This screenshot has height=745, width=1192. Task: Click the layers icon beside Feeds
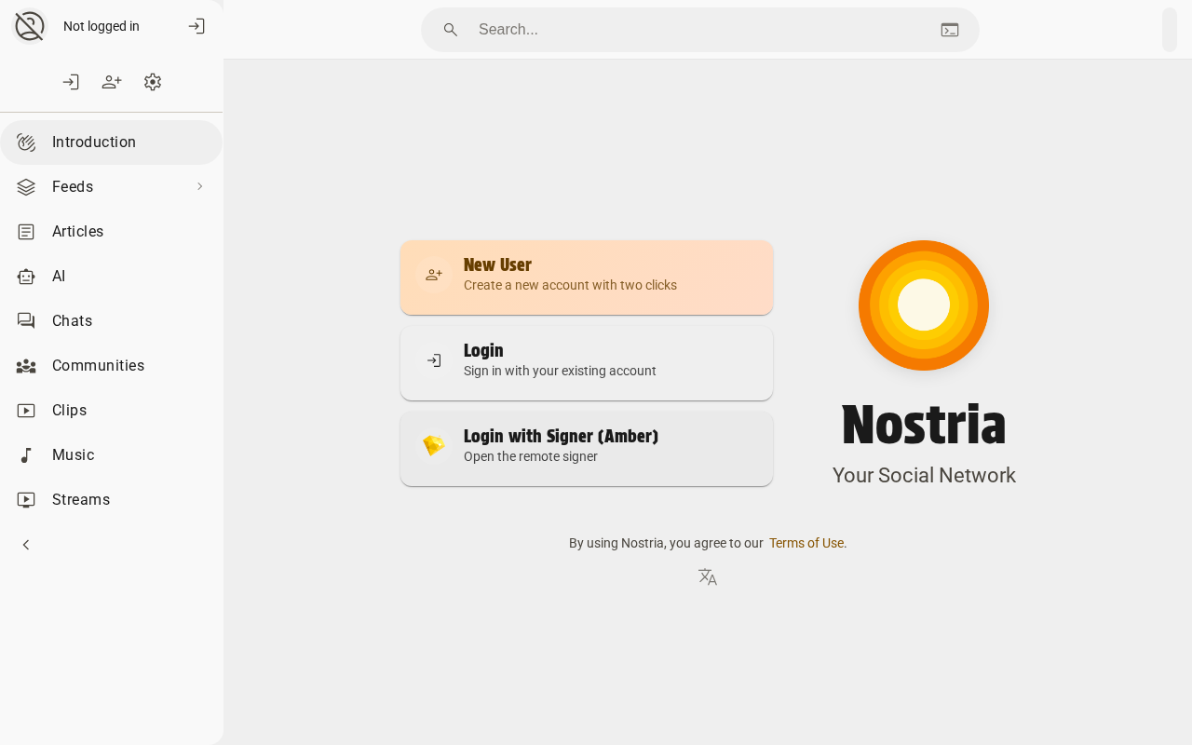pyautogui.click(x=26, y=187)
